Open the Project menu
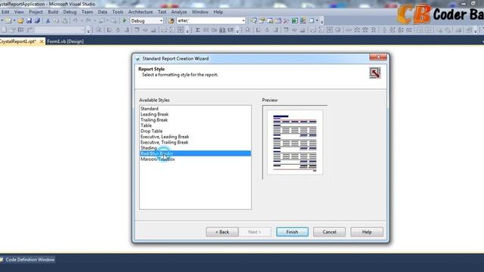This screenshot has height=272, width=484. (36, 12)
